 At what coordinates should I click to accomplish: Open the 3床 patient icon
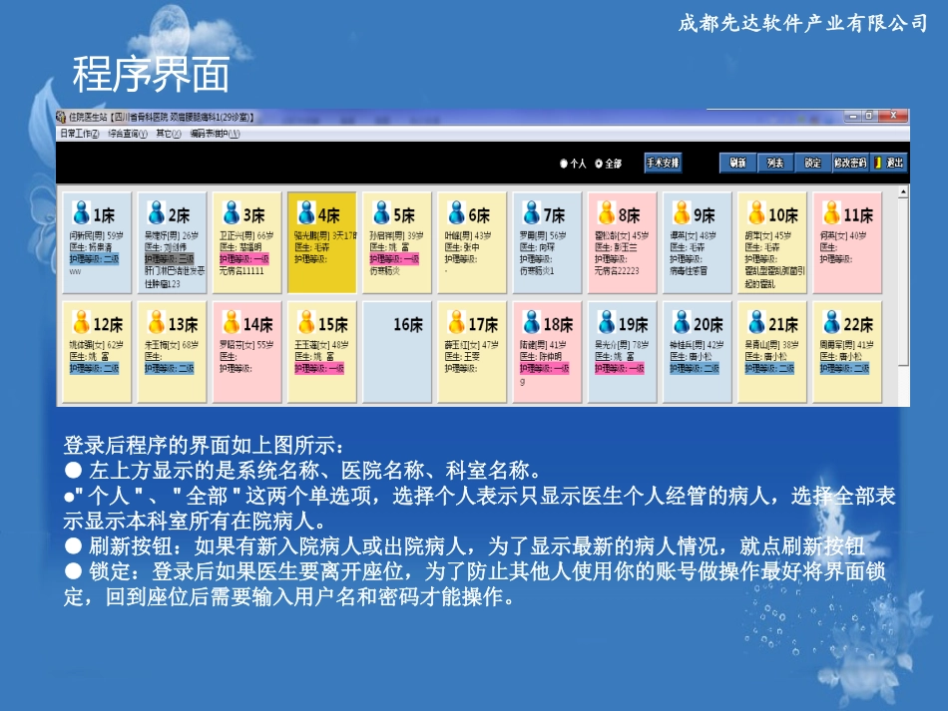tap(231, 213)
